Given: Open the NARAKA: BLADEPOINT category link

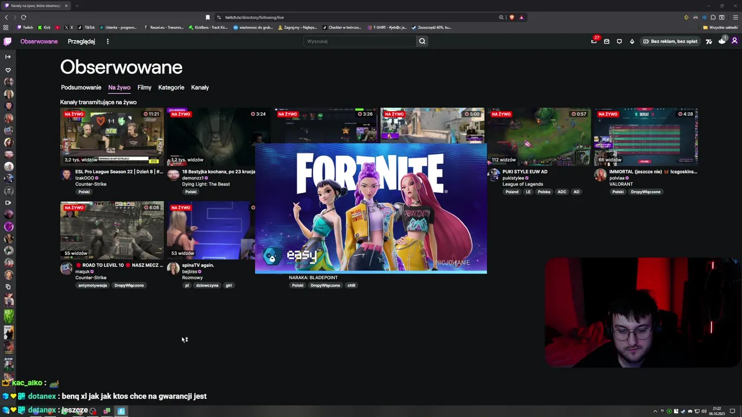Looking at the screenshot, I should pos(313,277).
